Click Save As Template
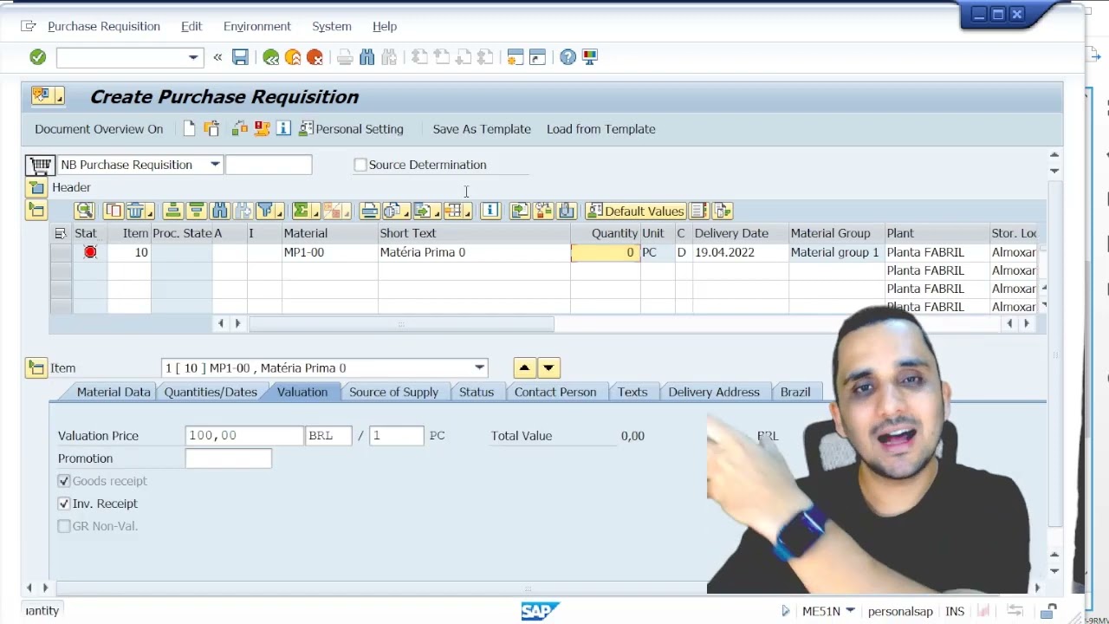The image size is (1109, 624). coord(482,129)
